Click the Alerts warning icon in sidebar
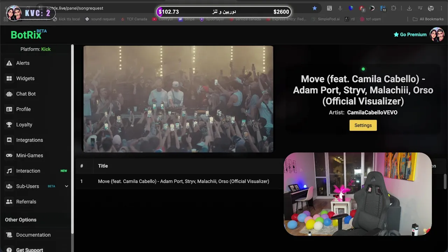Image resolution: width=448 pixels, height=252 pixels. [9, 63]
